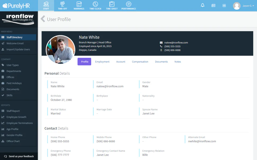Click the mobile phone icon in profile header
This screenshot has height=160, width=257.
(x=161, y=50)
